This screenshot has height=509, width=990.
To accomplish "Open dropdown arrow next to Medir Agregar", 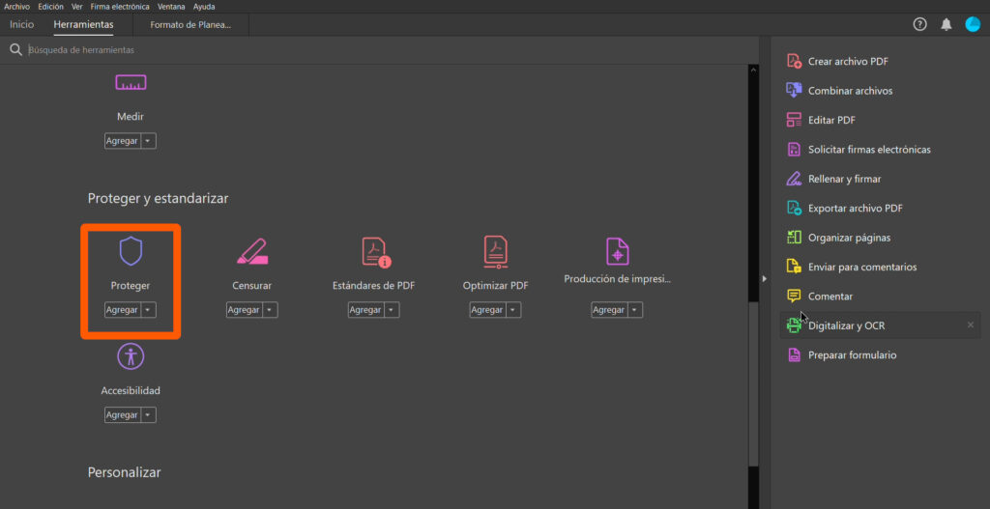I will tap(148, 141).
